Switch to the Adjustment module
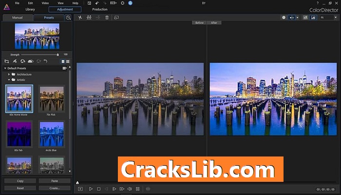 (65, 9)
